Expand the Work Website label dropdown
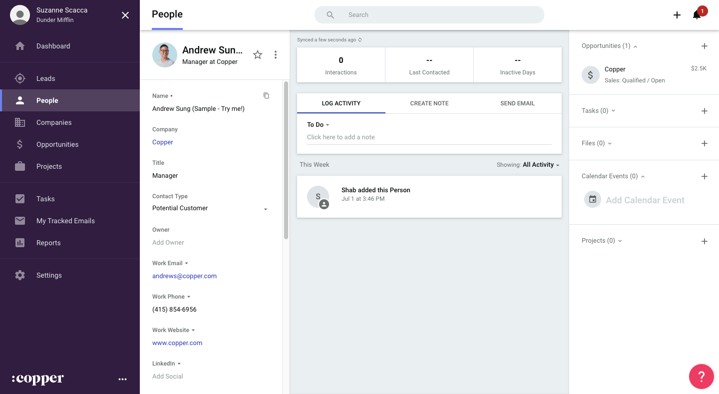 coord(193,330)
